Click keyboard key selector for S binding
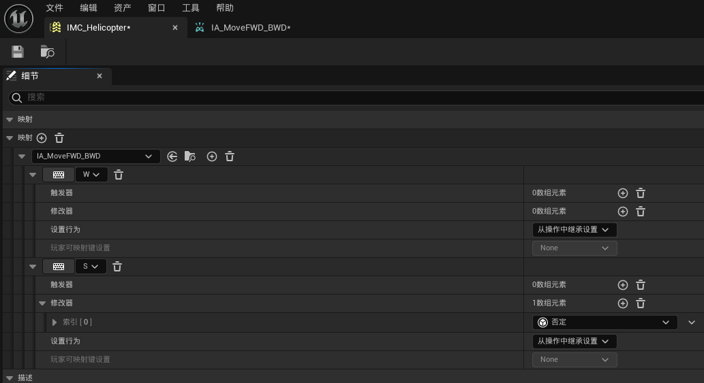 tap(59, 267)
